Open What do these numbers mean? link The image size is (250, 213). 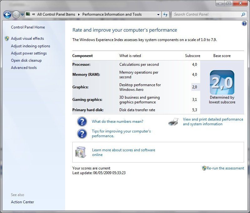click(117, 122)
